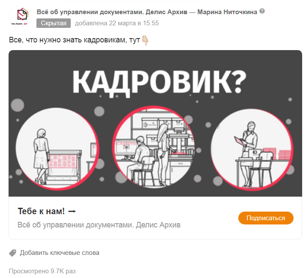Open Всё об управлении документами group title
Screen dimensions: 306x278
(x=112, y=12)
